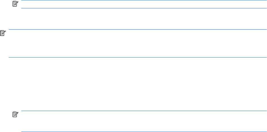Click left end of second blue line
The image size is (267, 132).
pyautogui.click(x=22, y=8)
